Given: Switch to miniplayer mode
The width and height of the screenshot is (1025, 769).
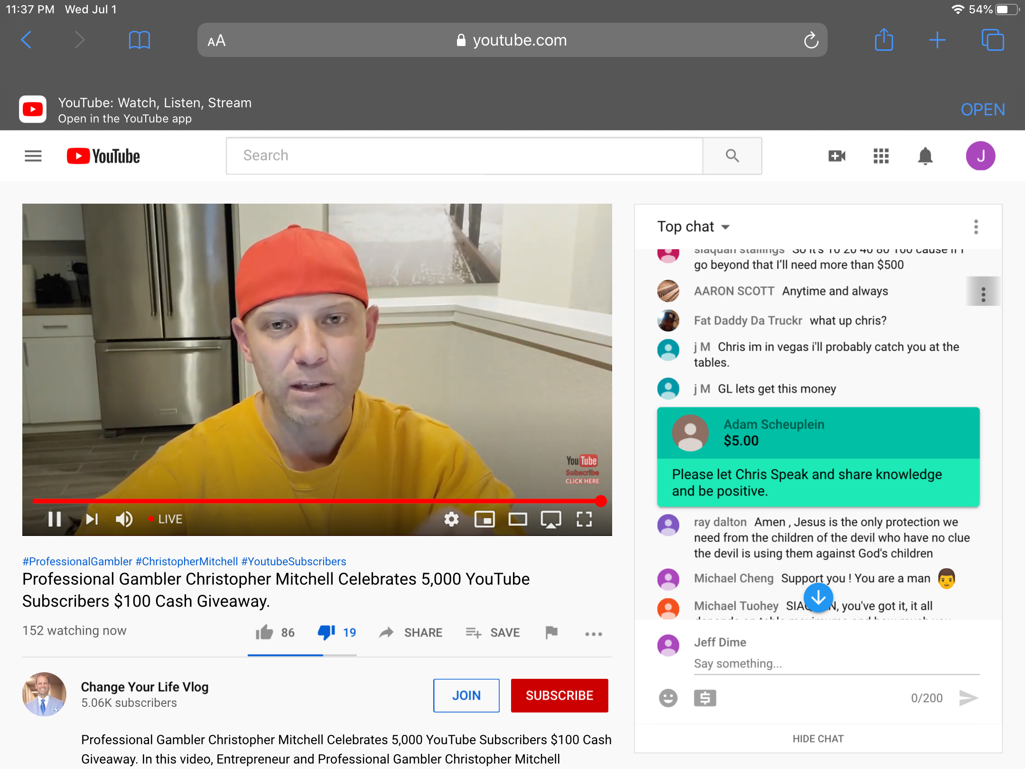Looking at the screenshot, I should [x=485, y=519].
